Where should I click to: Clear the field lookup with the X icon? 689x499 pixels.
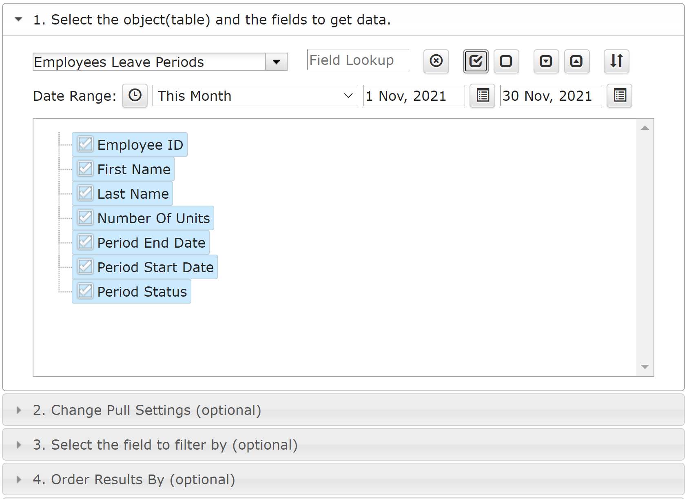[x=436, y=61]
